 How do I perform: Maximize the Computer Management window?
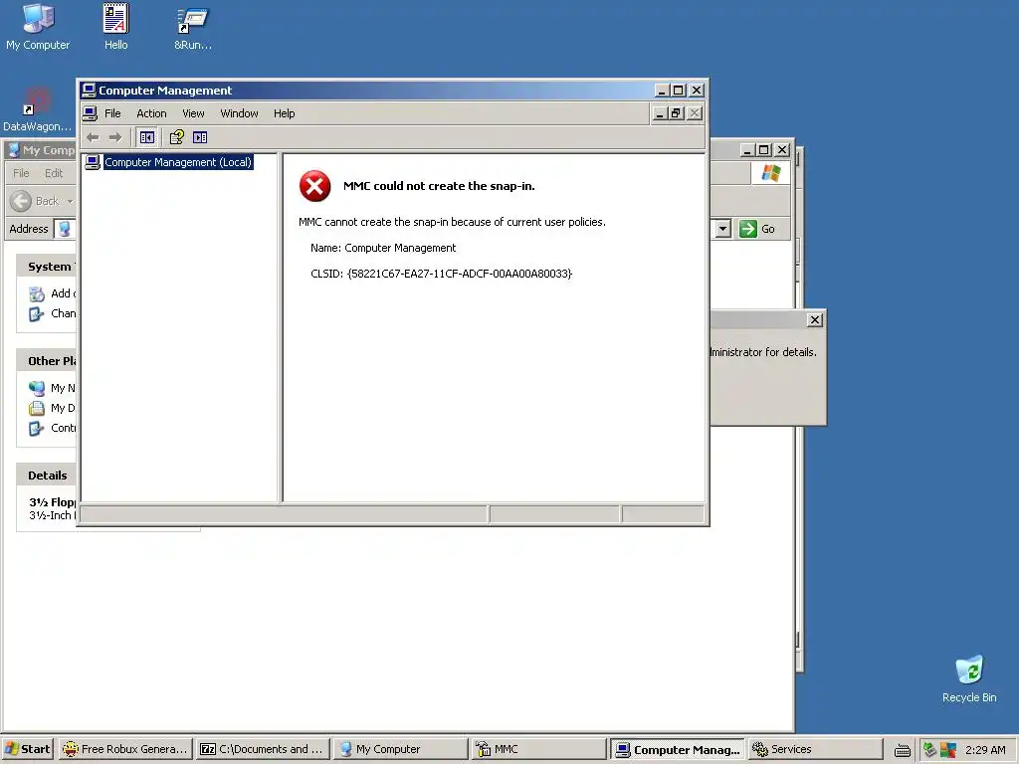pos(678,91)
